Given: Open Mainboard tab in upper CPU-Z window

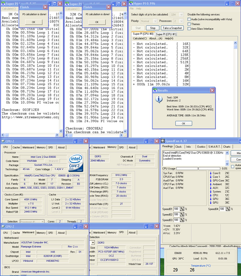Looking at the screenshot, I should 28,147.
